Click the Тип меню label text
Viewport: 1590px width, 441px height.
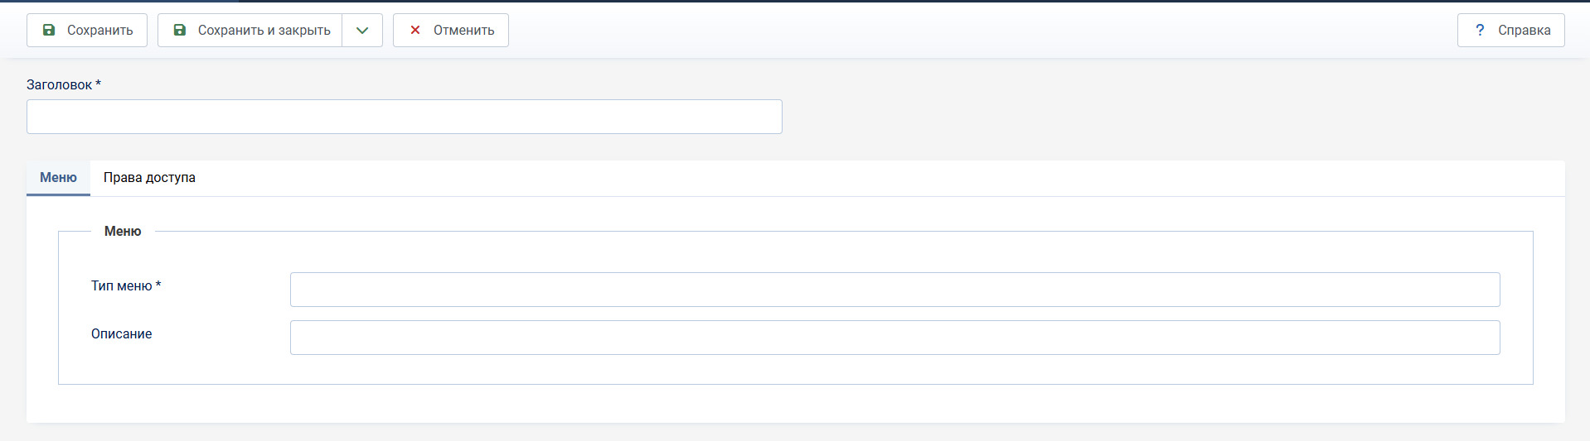(122, 285)
